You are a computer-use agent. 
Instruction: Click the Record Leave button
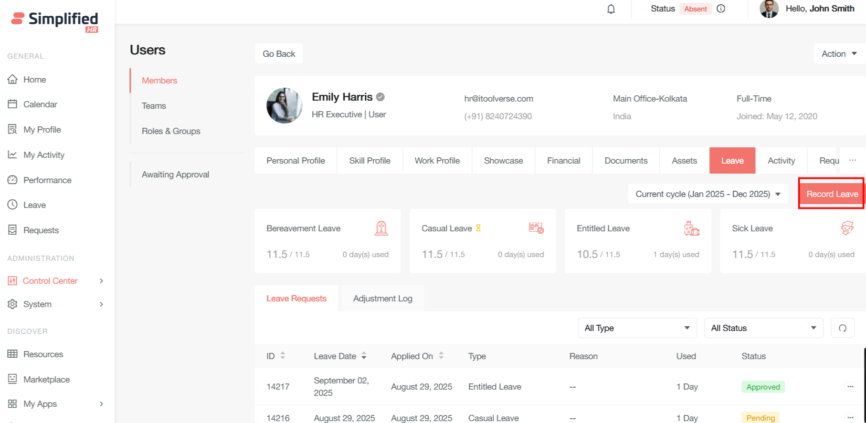[x=832, y=194]
